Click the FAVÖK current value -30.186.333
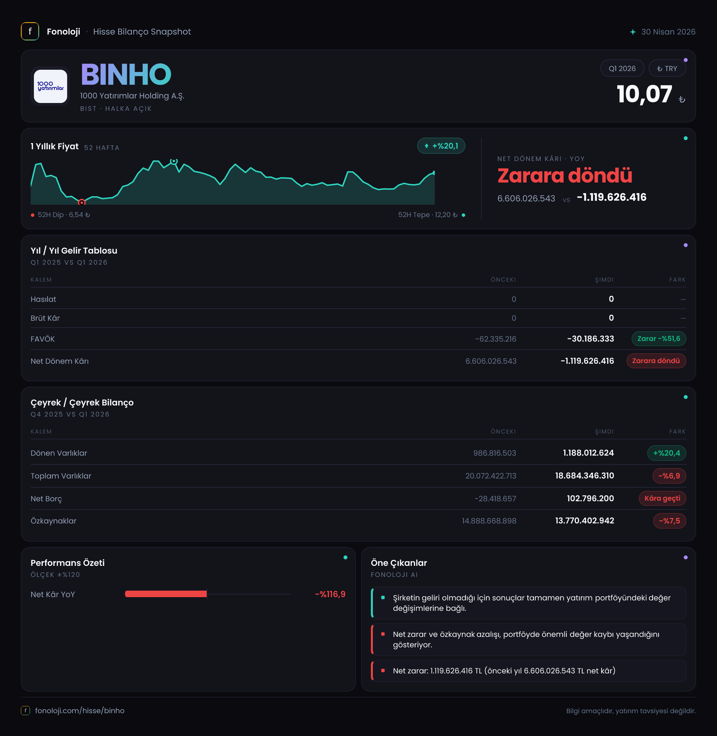Screen dimensions: 717x736 591,339
